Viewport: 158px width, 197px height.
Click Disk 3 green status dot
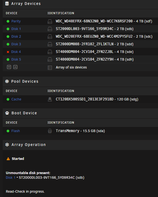(8, 44)
